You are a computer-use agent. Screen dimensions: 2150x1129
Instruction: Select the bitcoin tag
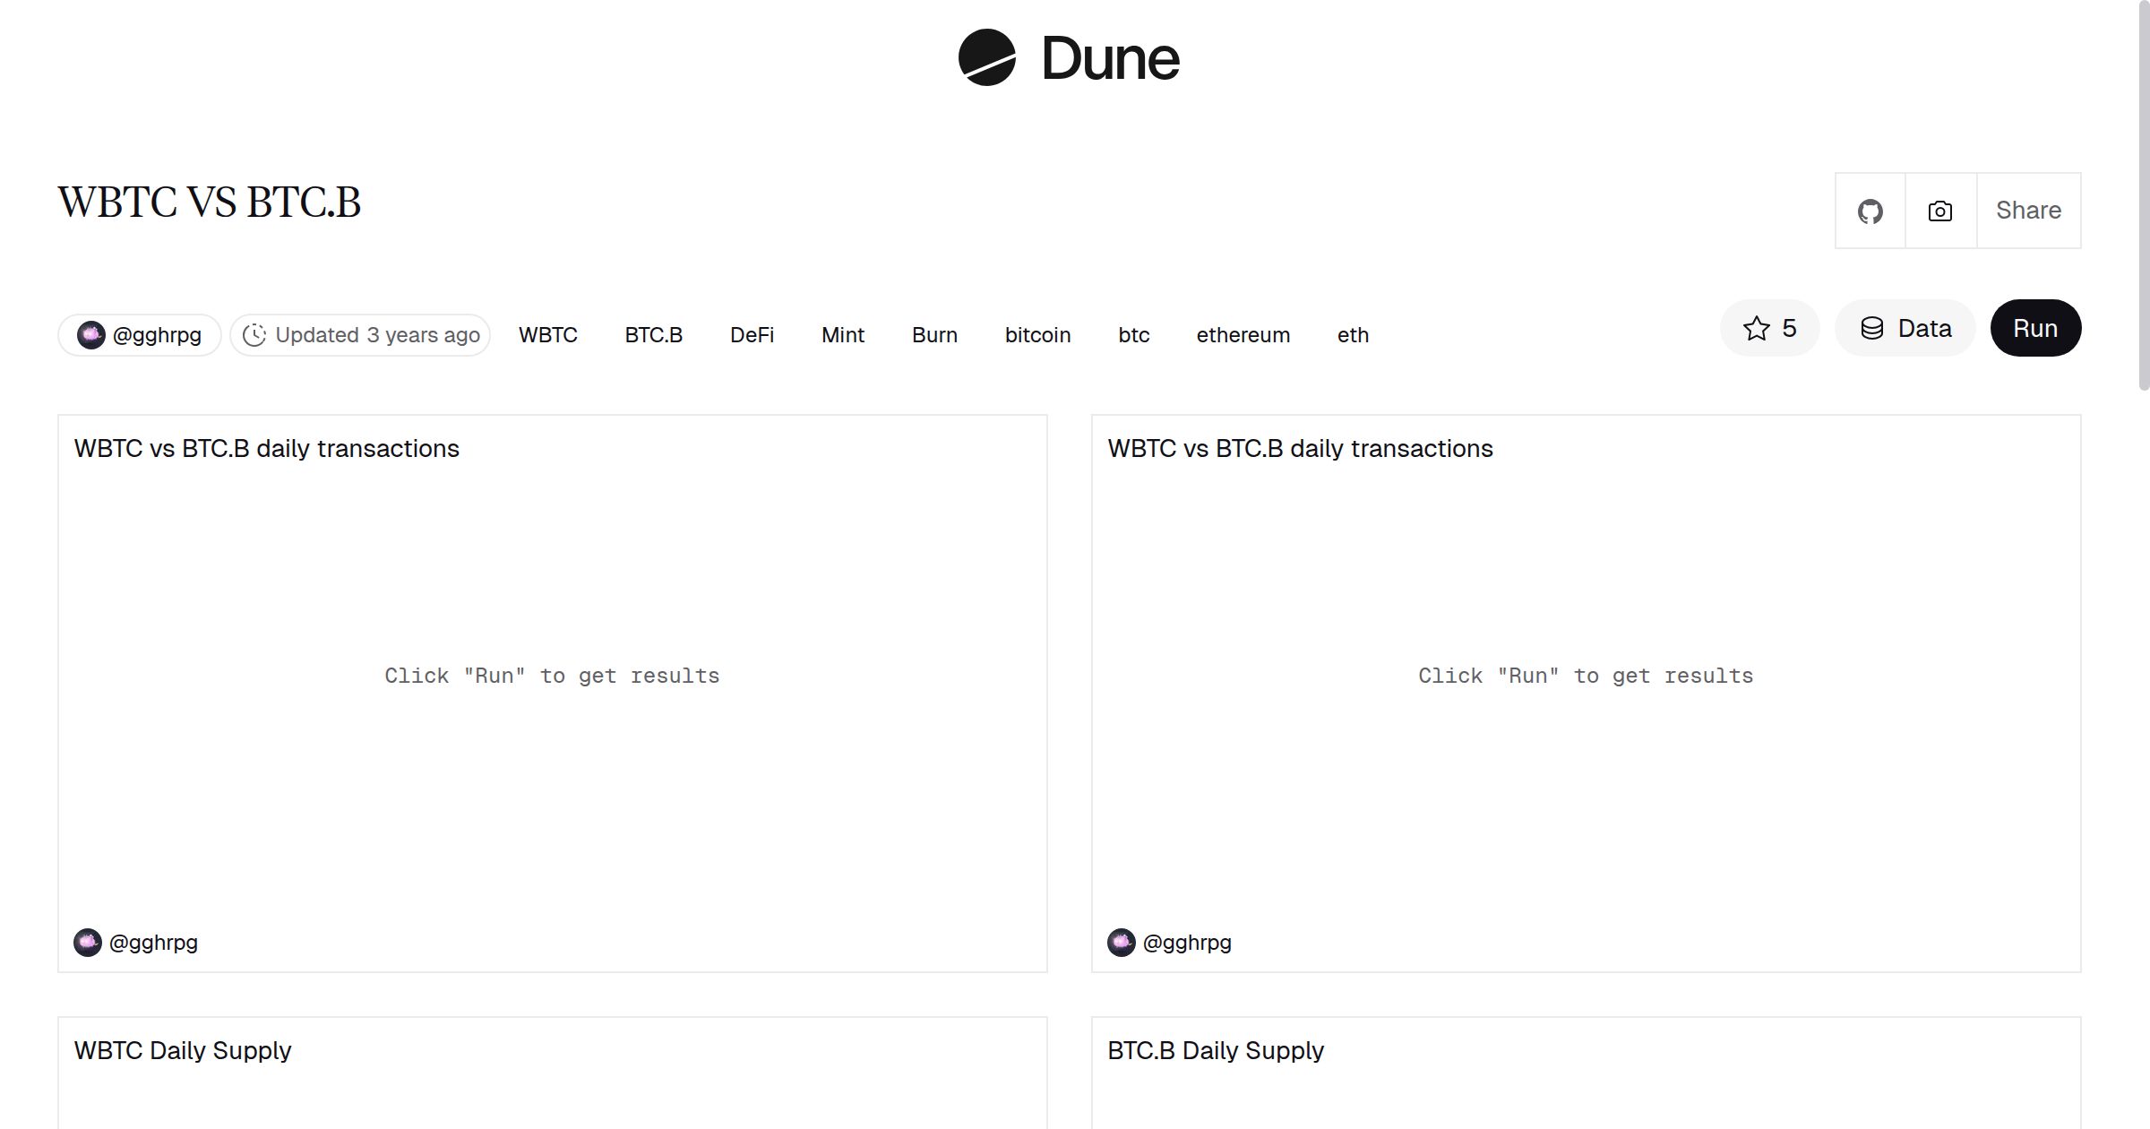click(x=1037, y=334)
